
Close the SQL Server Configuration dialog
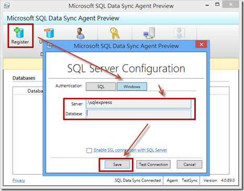pos(201,44)
